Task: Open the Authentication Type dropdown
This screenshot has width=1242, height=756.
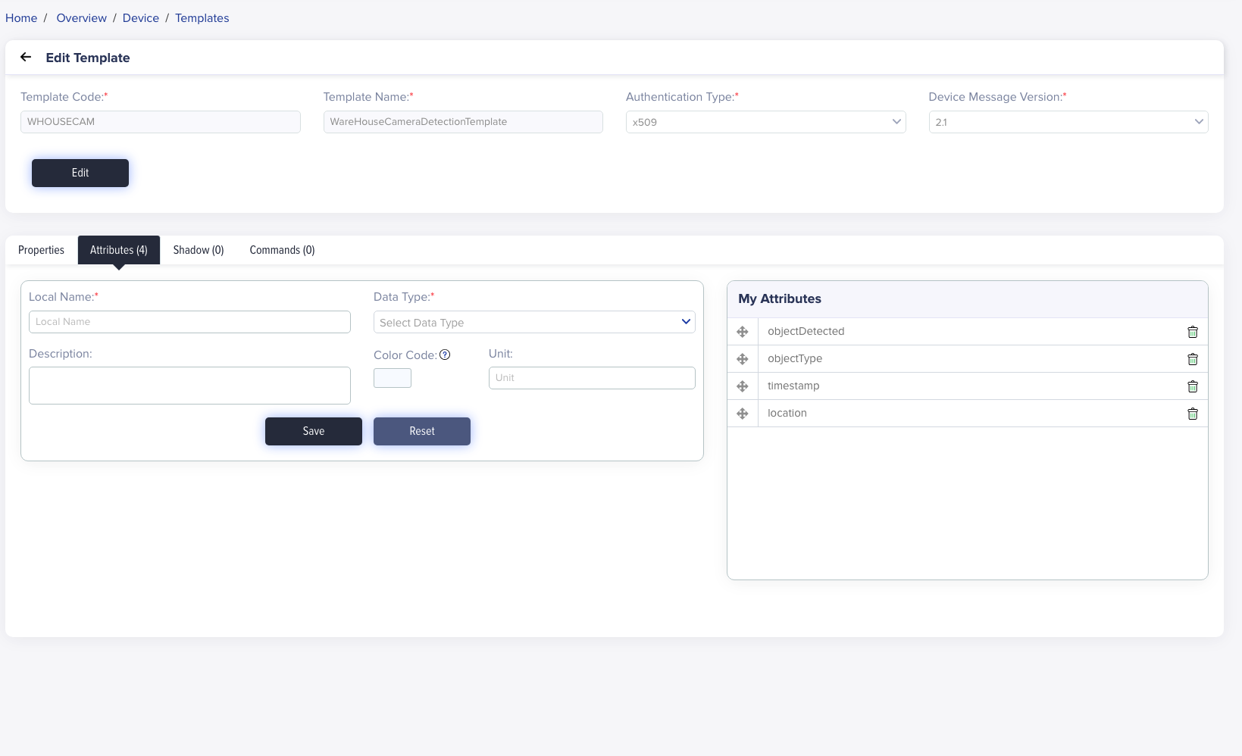Action: pos(765,122)
